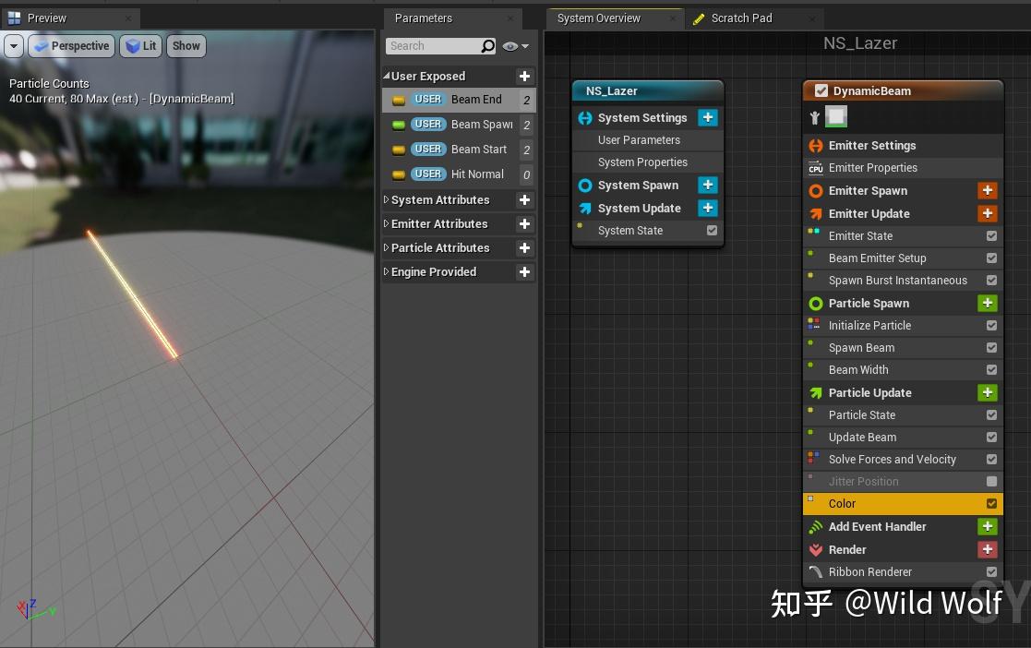Disable the Beam Width module
Viewport: 1031px width, 648px height.
991,369
